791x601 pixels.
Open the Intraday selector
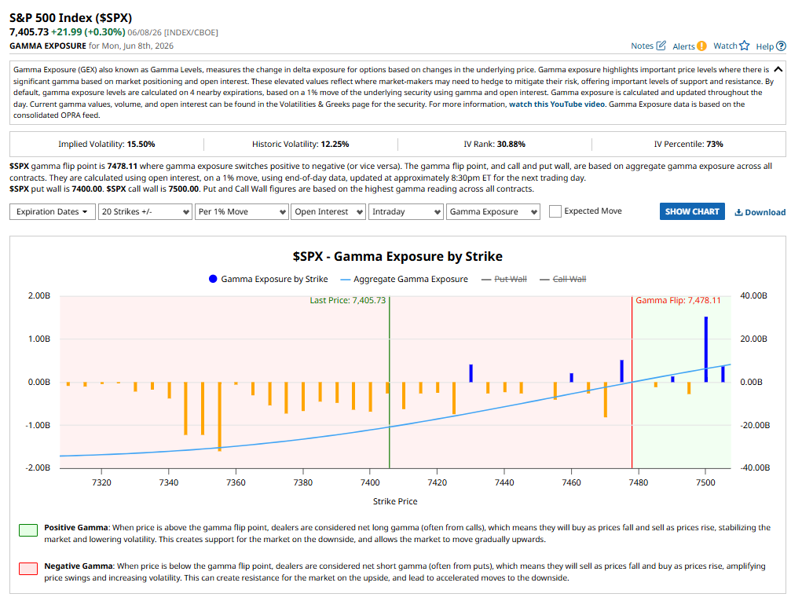coord(406,211)
